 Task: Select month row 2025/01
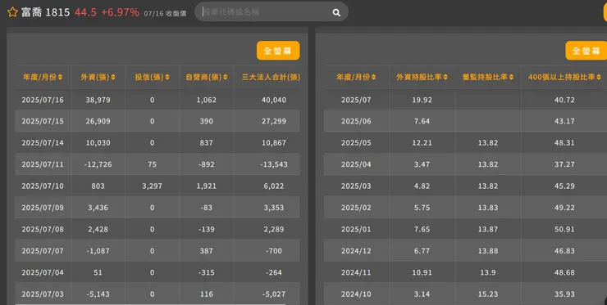(x=356, y=229)
